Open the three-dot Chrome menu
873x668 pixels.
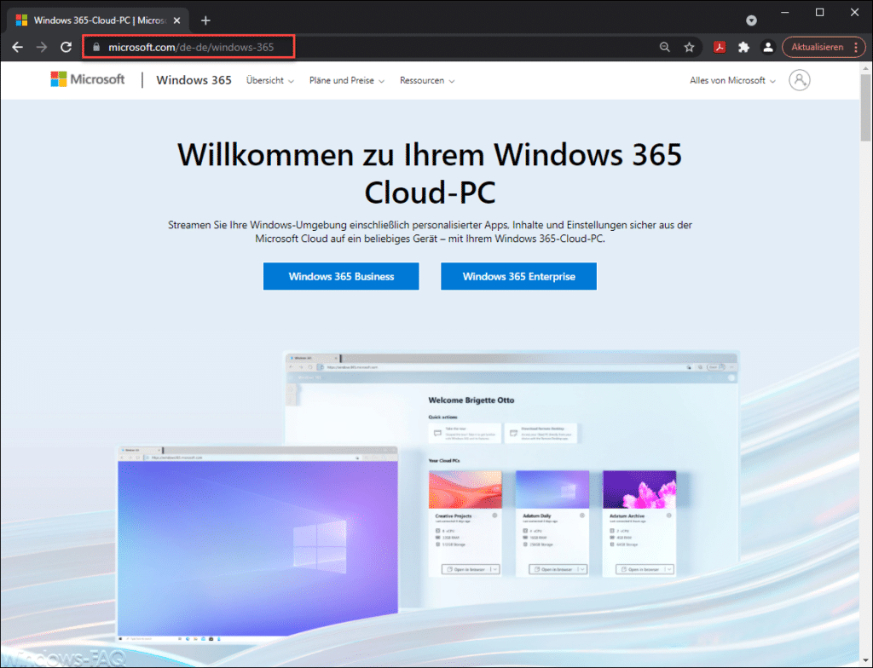point(856,48)
